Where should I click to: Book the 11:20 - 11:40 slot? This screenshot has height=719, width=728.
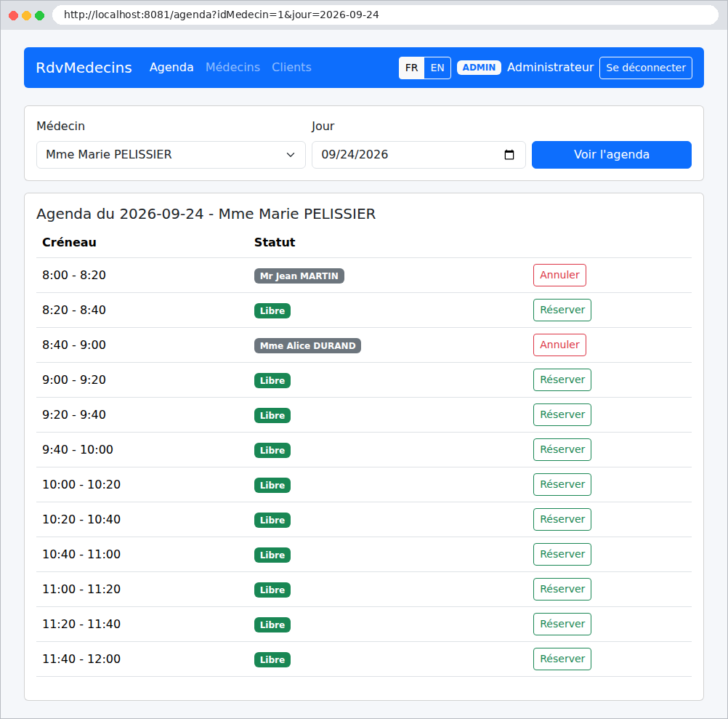pyautogui.click(x=562, y=624)
